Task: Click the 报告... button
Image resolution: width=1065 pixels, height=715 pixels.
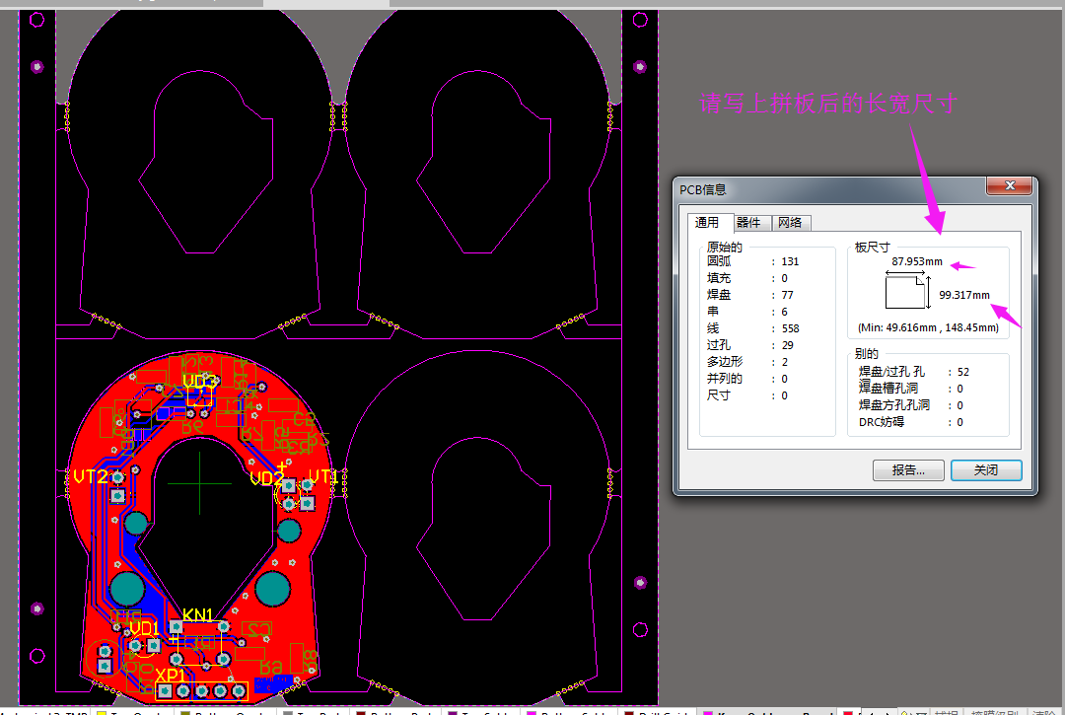Action: click(x=908, y=470)
